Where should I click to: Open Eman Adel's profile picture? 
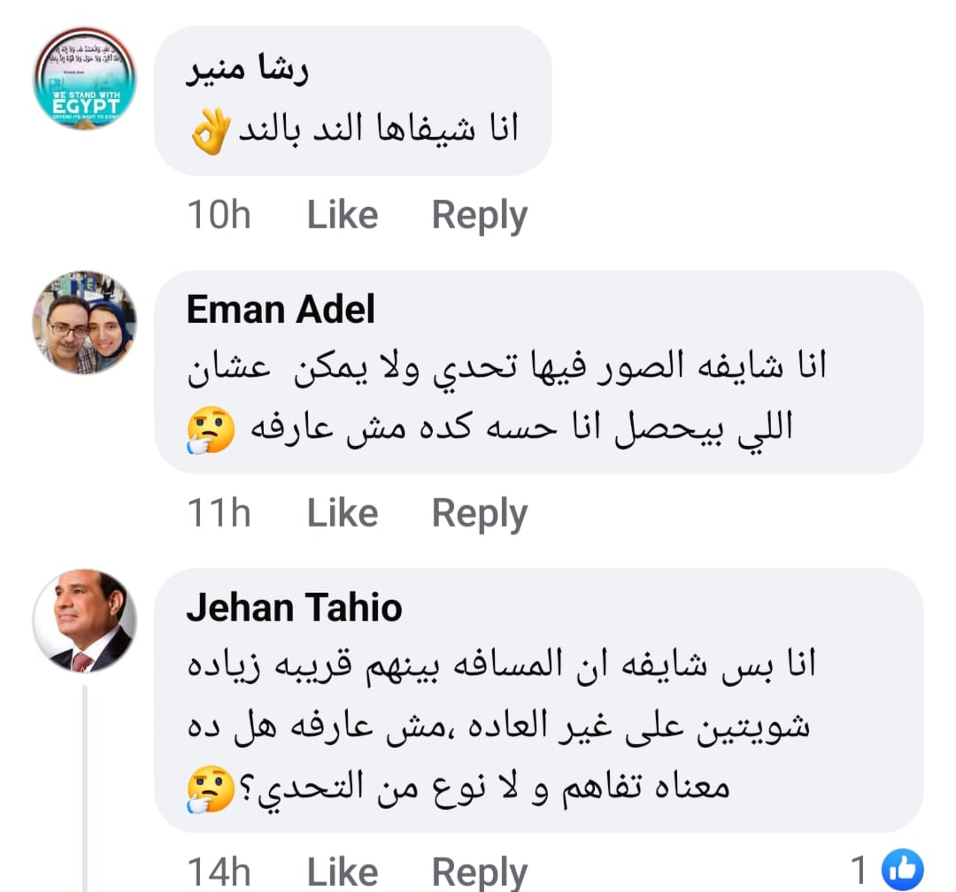(x=85, y=323)
